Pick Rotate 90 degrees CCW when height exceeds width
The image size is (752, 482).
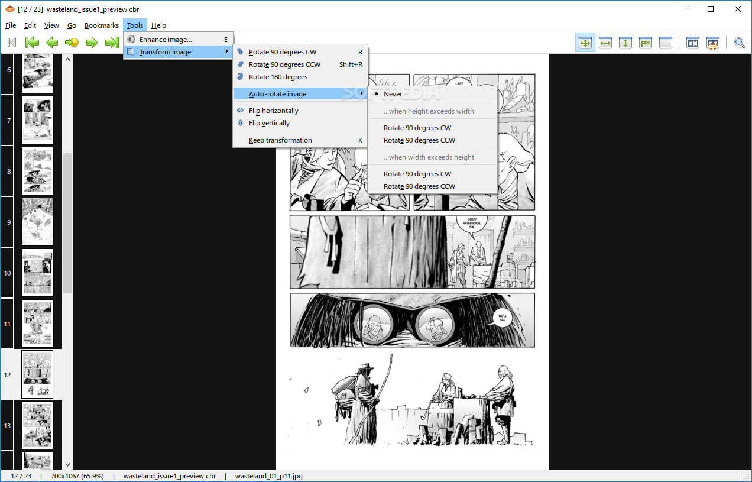(433, 140)
